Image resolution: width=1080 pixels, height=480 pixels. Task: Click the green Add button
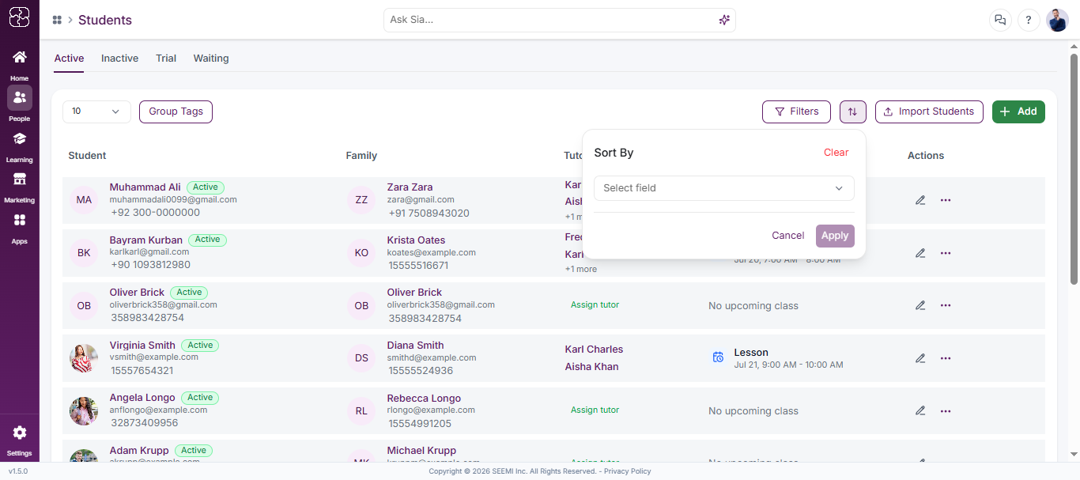(1018, 111)
